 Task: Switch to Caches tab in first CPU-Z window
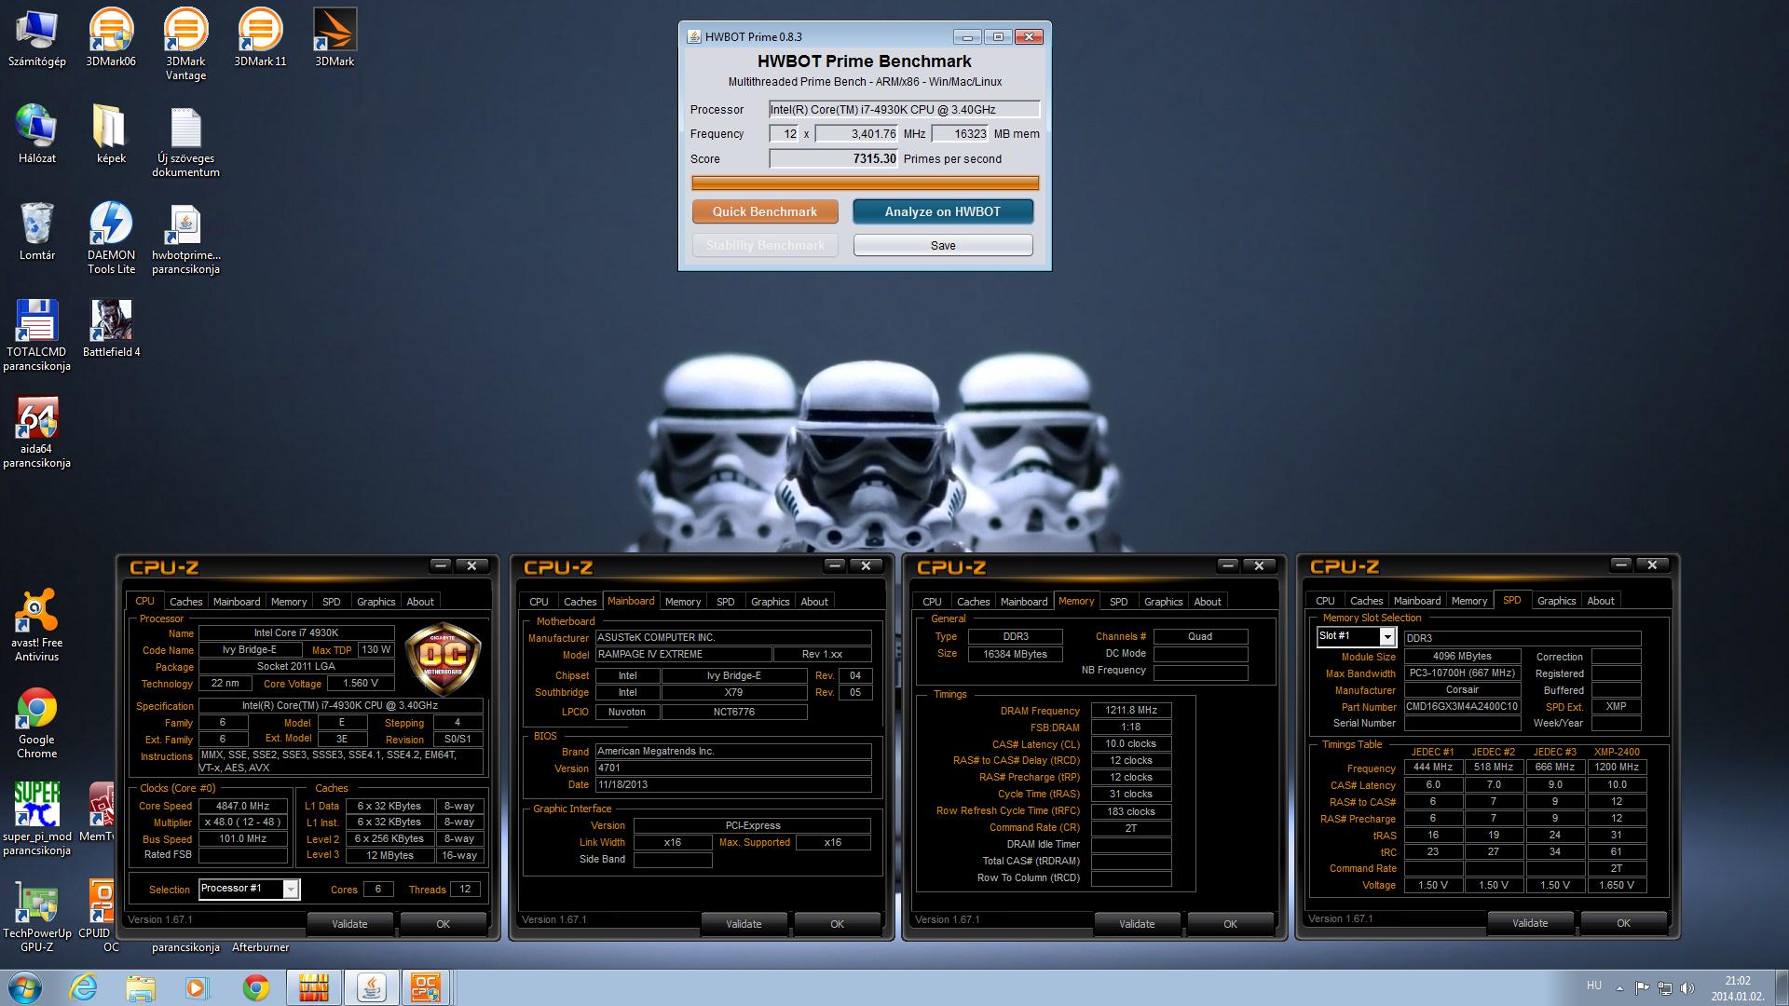(x=185, y=602)
